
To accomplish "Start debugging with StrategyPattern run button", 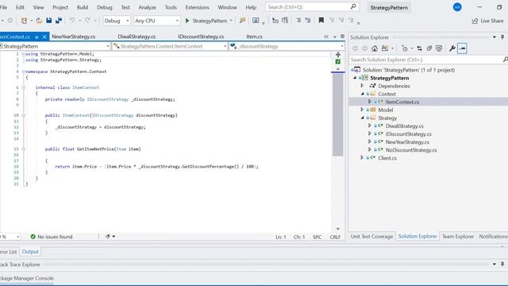I will coord(208,21).
